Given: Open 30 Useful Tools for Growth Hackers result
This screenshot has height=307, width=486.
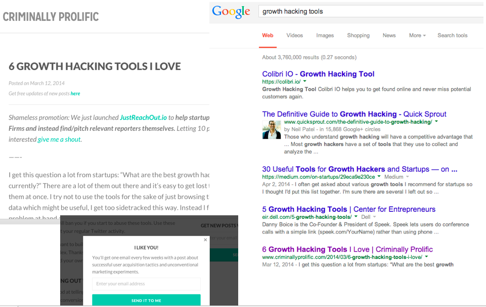Looking at the screenshot, I should 360,169.
